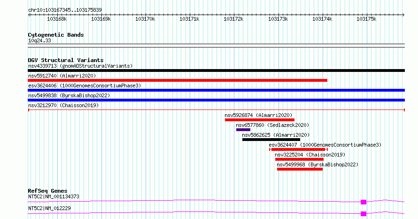
Task: Click ruler tick label 103173k
Action: click(278, 19)
